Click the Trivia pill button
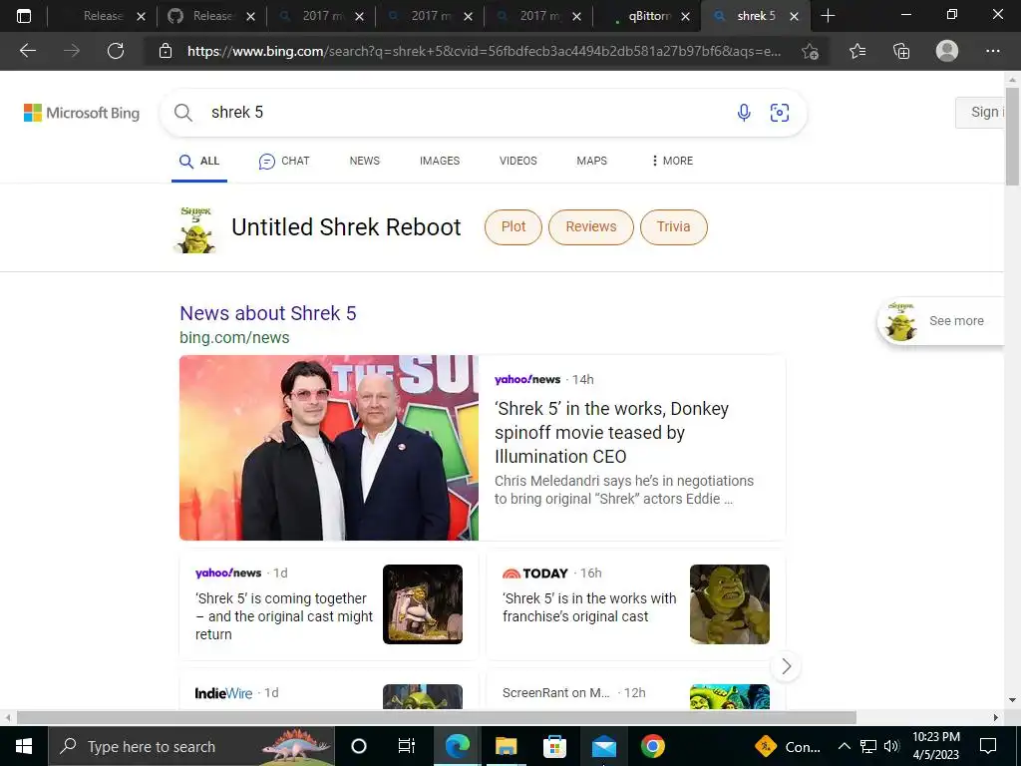The height and width of the screenshot is (766, 1021). pyautogui.click(x=673, y=226)
